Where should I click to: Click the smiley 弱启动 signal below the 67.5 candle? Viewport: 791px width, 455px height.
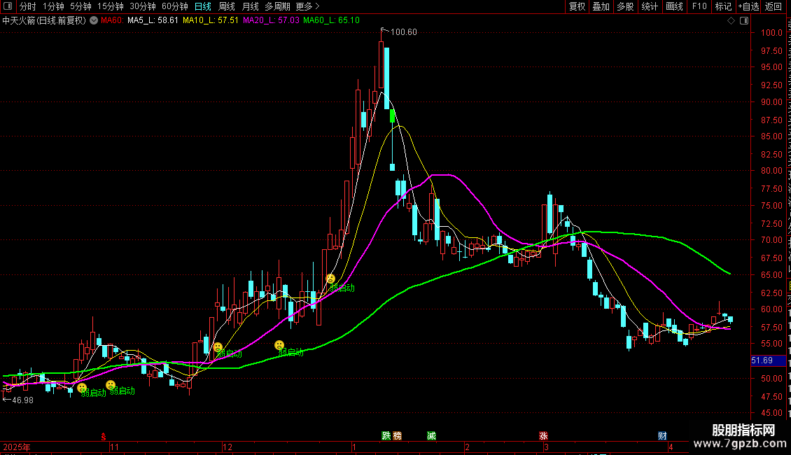330,279
